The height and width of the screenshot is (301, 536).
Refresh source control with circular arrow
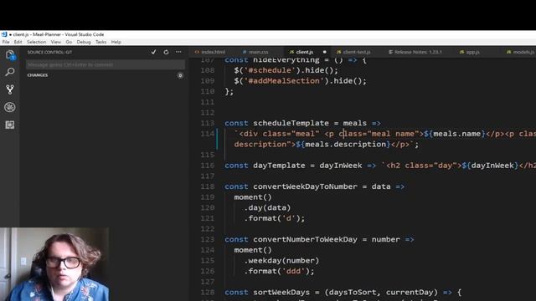(x=166, y=52)
